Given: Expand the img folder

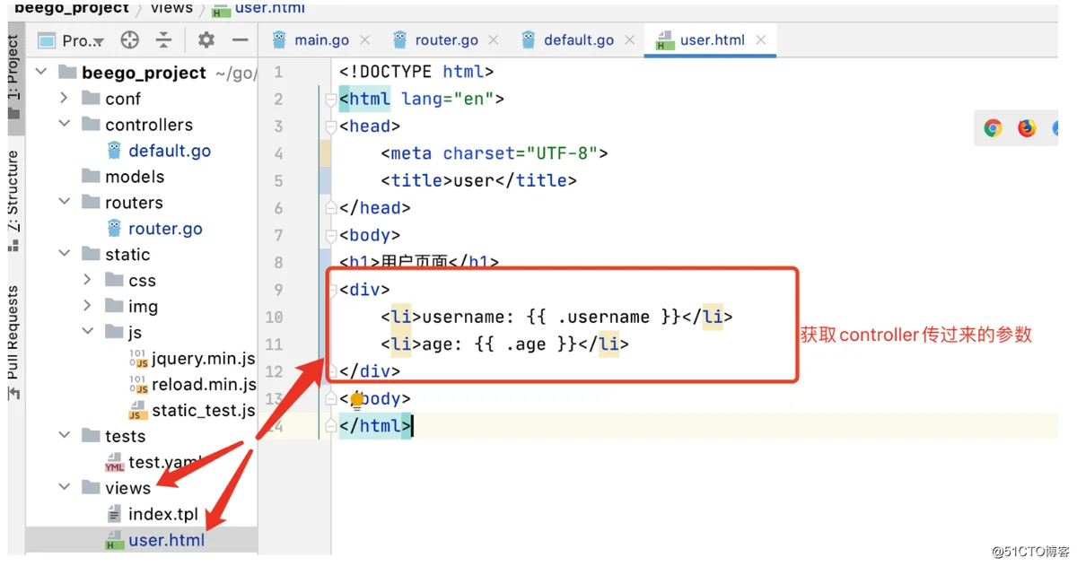Looking at the screenshot, I should [87, 306].
